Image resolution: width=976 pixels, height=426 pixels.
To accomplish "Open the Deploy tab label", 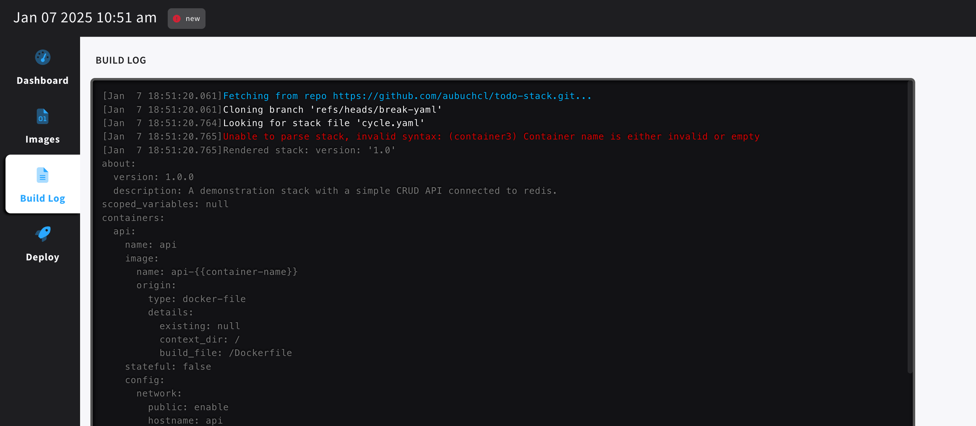I will pyautogui.click(x=43, y=257).
